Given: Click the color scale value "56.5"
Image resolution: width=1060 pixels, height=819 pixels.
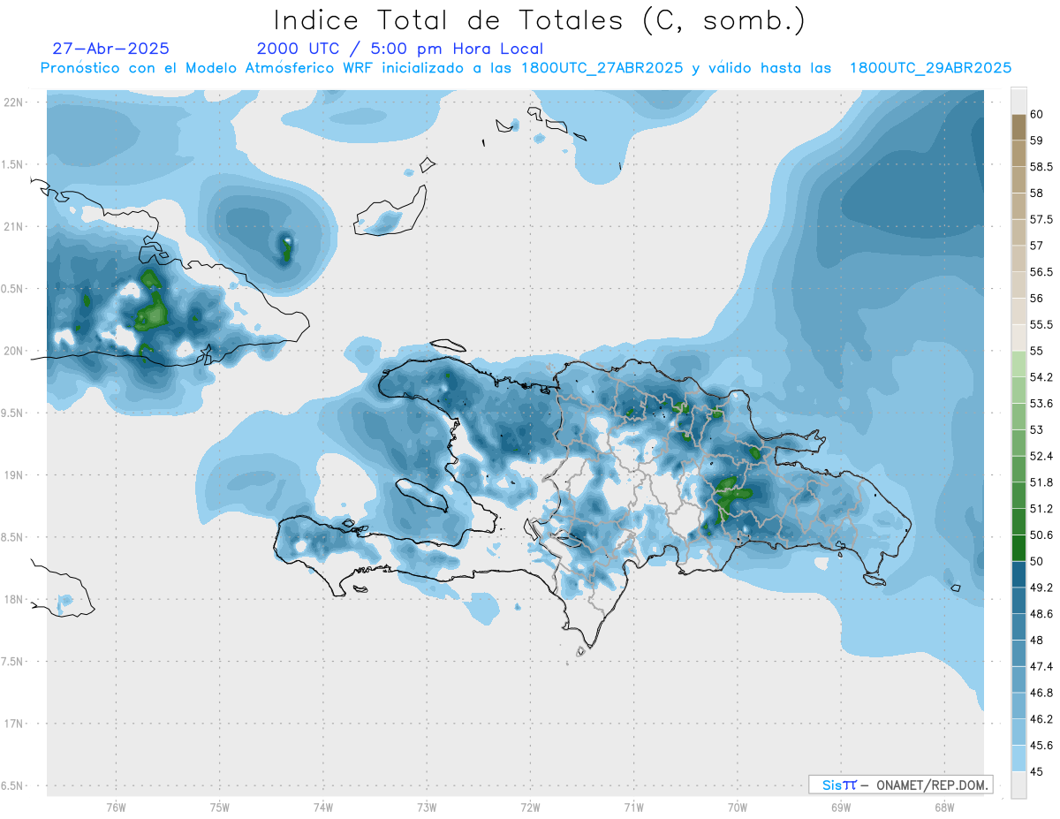Looking at the screenshot, I should [1041, 272].
